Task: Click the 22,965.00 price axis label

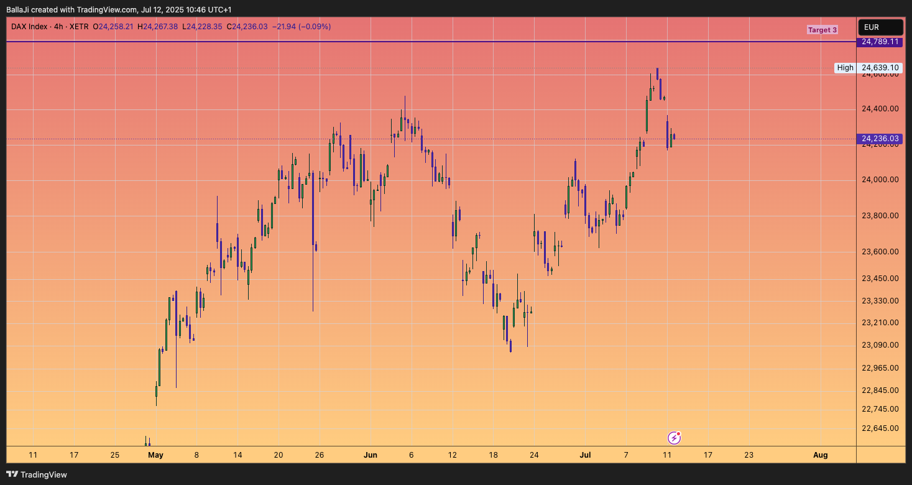Action: (880, 368)
